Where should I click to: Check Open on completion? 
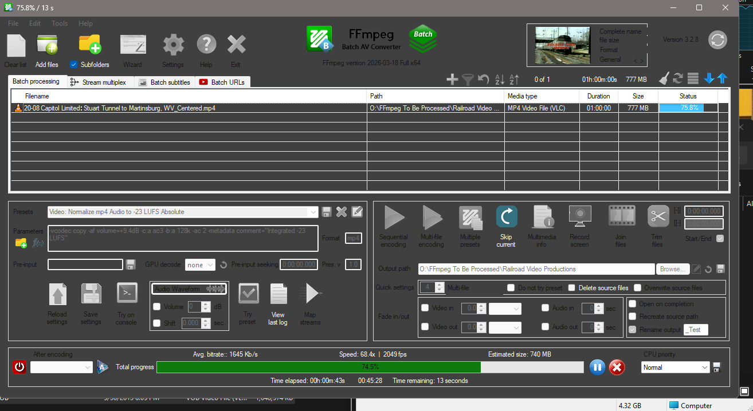pyautogui.click(x=633, y=304)
